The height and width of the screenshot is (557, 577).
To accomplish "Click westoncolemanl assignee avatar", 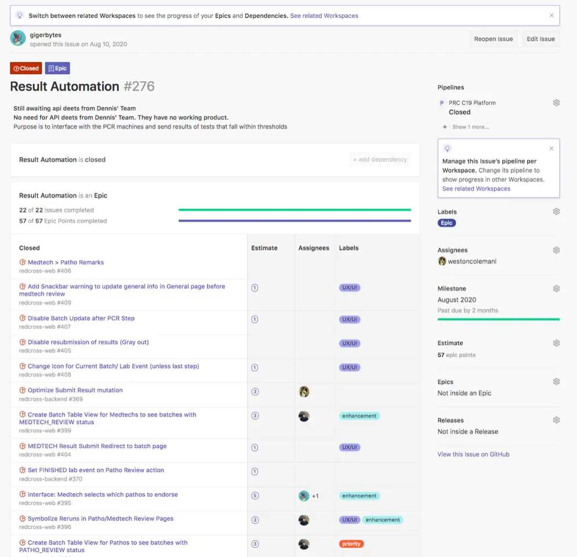I will coord(442,261).
